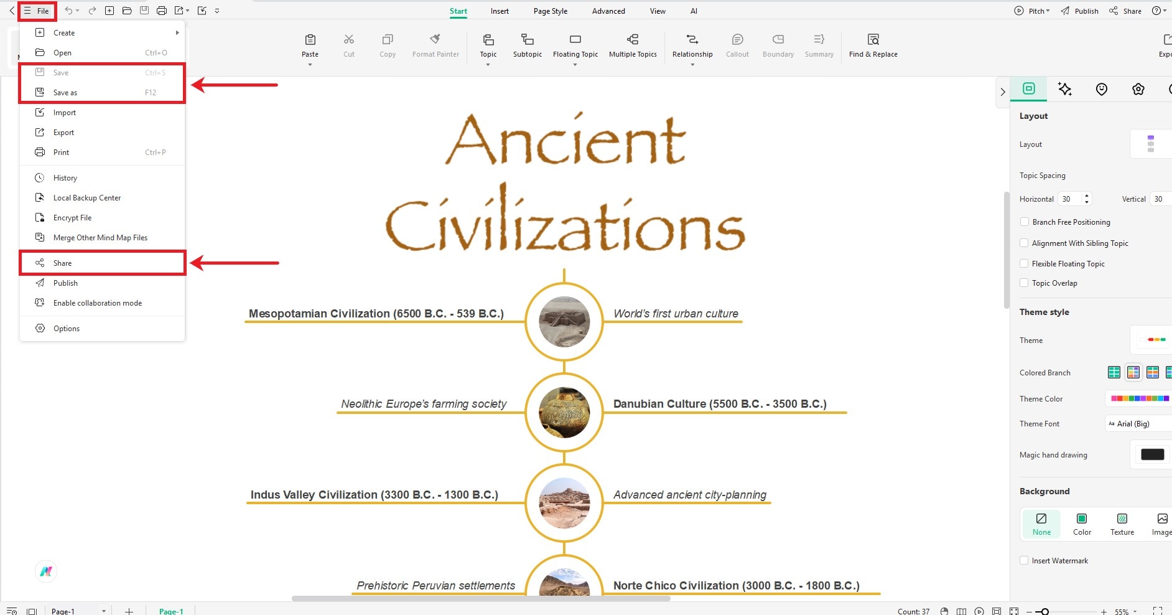Screen dimensions: 1172x615
Task: Click the back chevron next to File
Action: (11, 11)
